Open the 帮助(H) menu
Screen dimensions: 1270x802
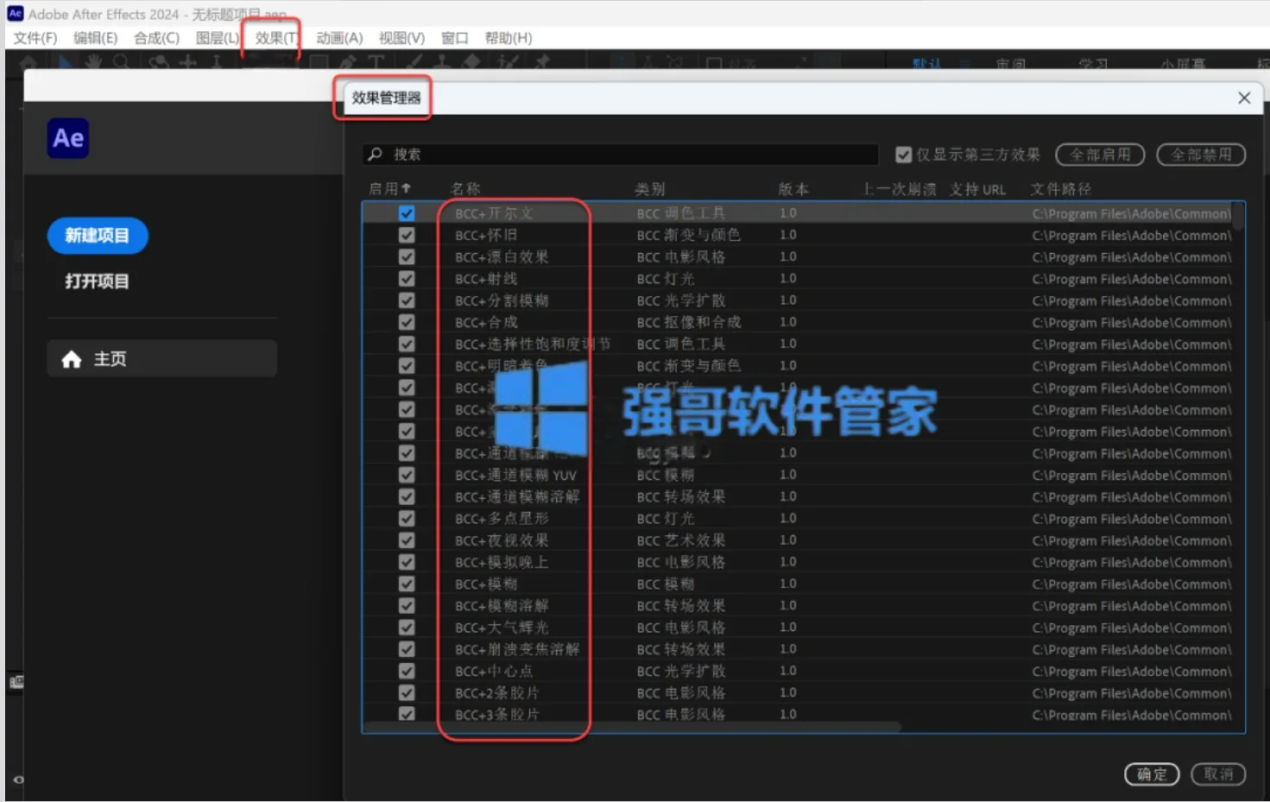pyautogui.click(x=509, y=38)
